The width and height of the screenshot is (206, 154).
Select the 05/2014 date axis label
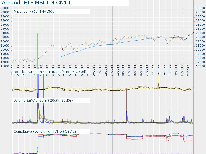(x=135, y=71)
